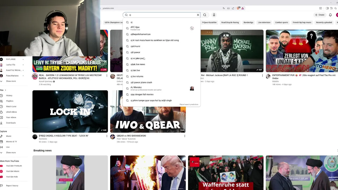Play the 'LOCK IN' video thumbnail
The image size is (338, 190).
[70, 111]
